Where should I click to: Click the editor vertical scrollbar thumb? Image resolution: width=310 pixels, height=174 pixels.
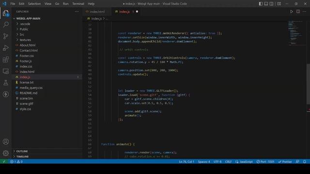308,84
